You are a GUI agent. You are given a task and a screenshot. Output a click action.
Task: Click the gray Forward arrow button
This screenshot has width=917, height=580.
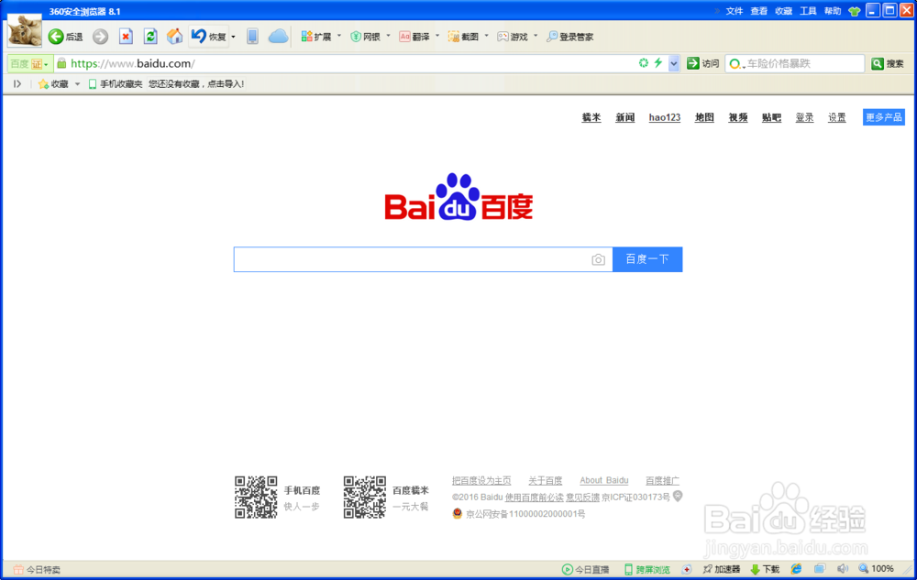click(101, 37)
